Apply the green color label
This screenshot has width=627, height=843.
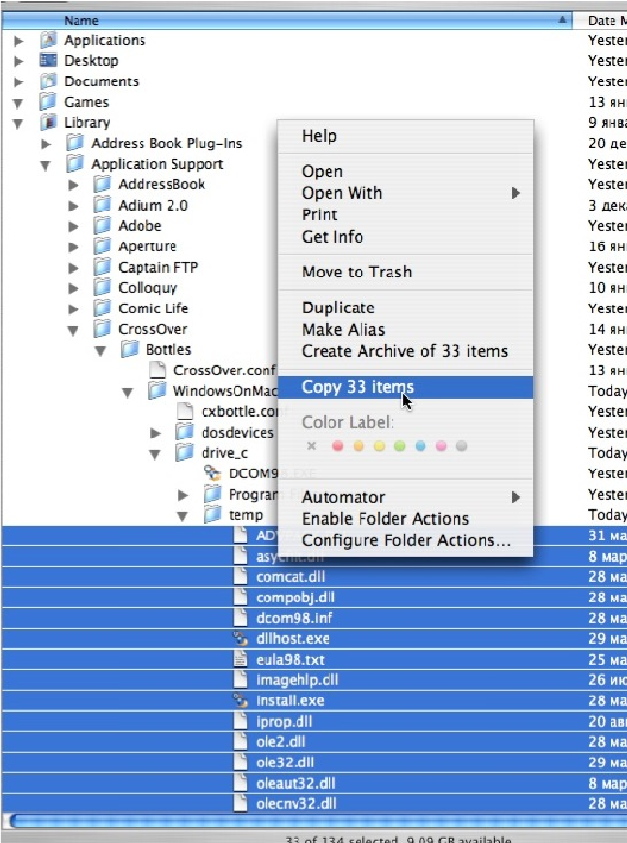(399, 446)
